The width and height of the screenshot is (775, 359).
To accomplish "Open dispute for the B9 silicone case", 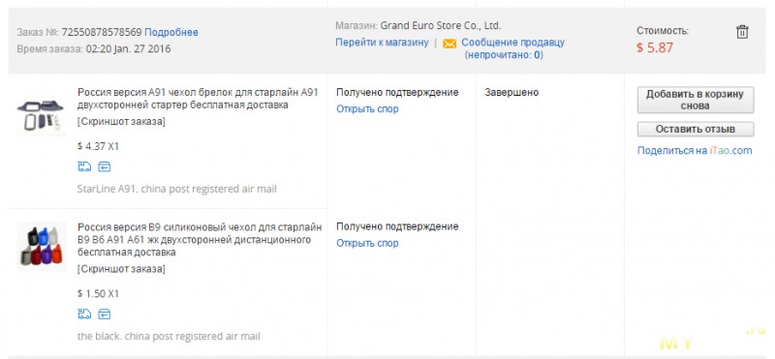I will pos(367,243).
